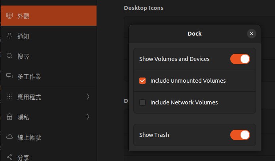Disable Show Volumes and Devices switch
Image resolution: width=275 pixels, height=161 pixels.
click(240, 59)
